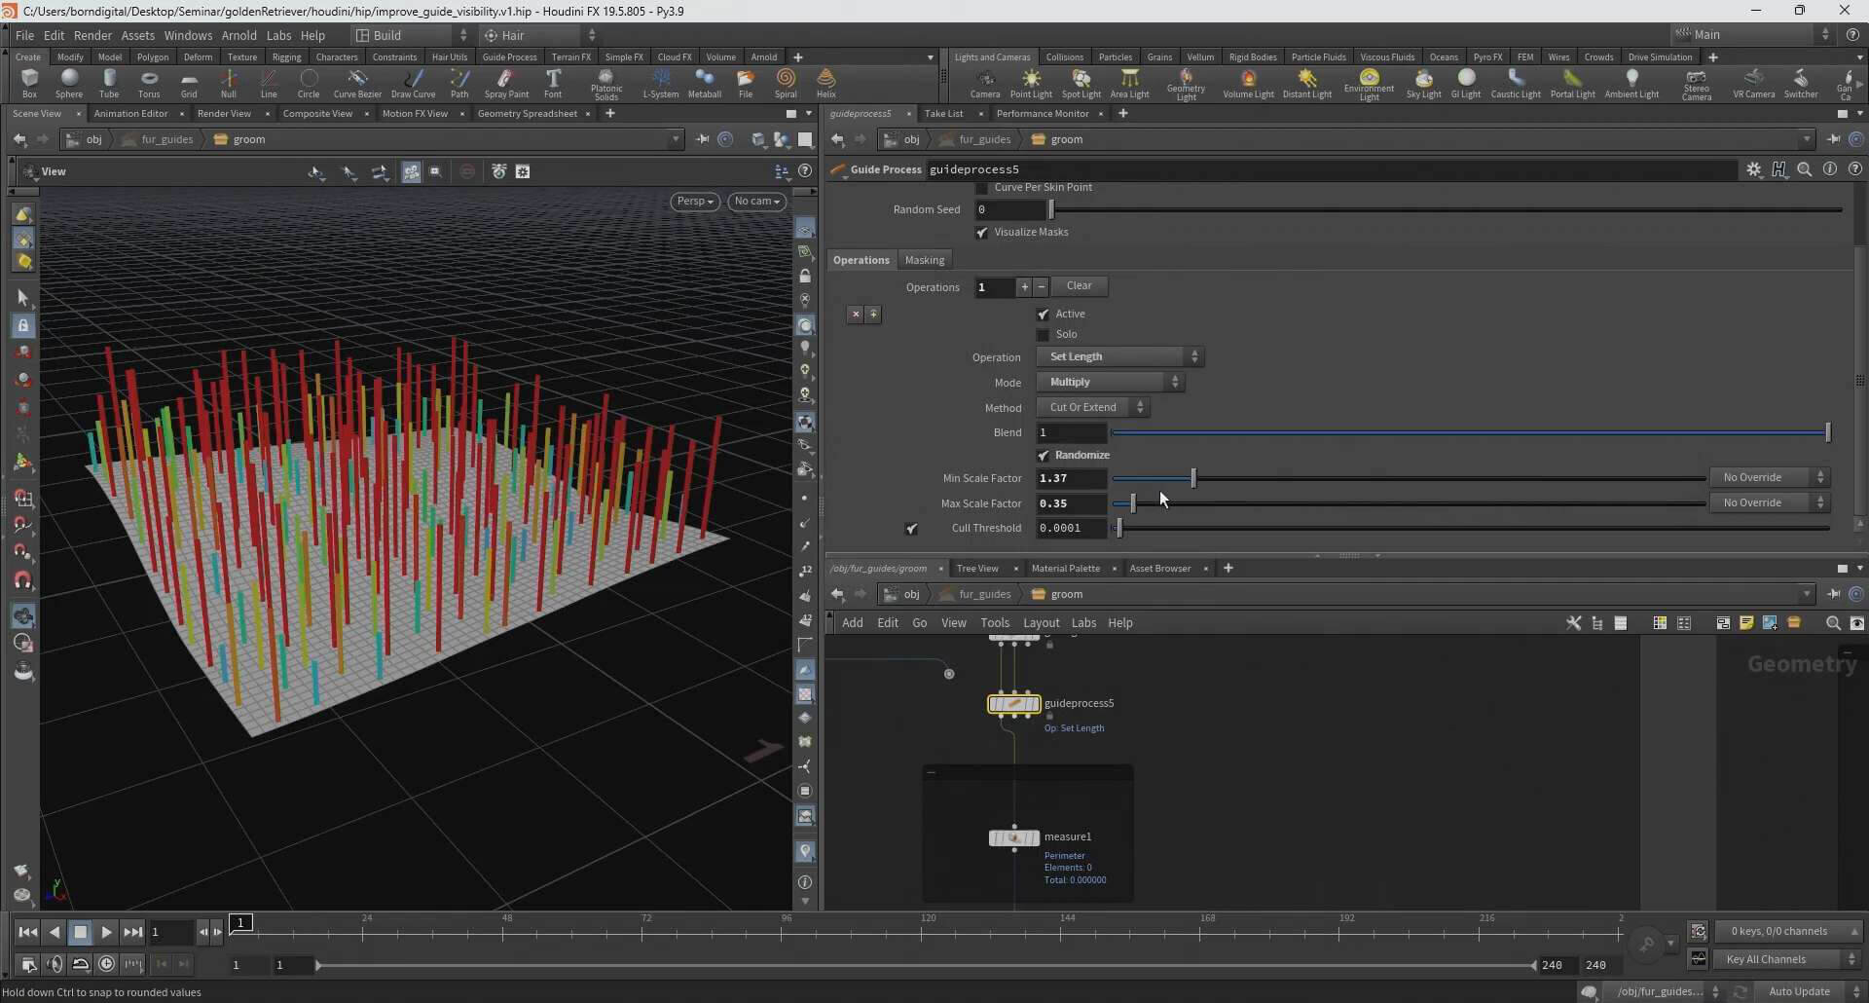Toggle the Solo checkbox
The image size is (1869, 1003).
pos(1044,335)
